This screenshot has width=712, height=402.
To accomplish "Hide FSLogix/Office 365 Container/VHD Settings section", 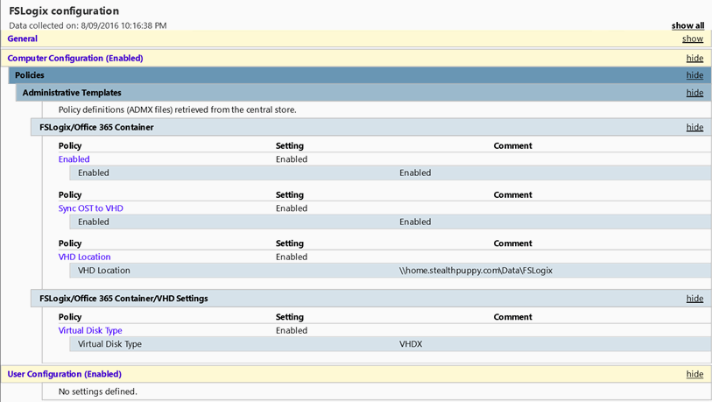I will click(694, 299).
